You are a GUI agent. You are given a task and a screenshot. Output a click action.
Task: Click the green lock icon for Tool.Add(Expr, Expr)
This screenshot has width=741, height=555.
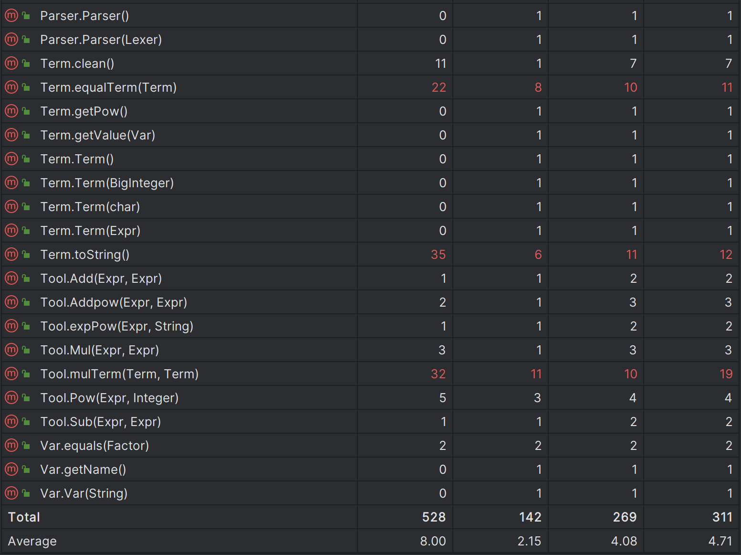(26, 278)
